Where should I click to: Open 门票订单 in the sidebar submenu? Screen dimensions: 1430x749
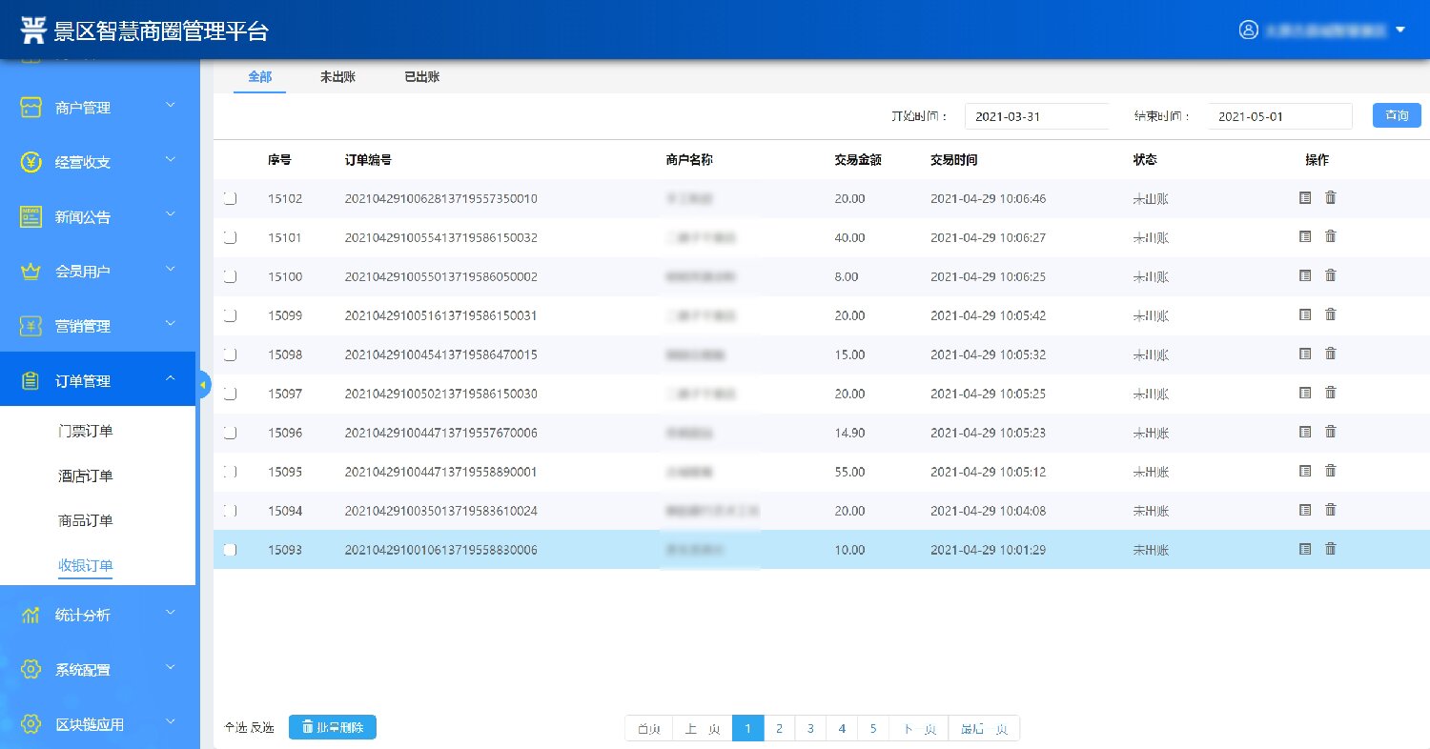(x=86, y=432)
